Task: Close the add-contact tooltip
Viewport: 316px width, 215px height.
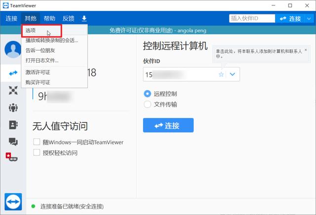Action: [306, 50]
